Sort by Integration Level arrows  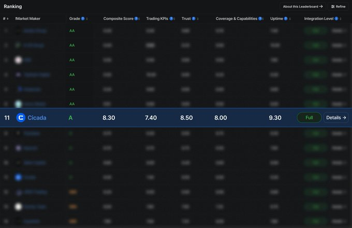pos(340,19)
